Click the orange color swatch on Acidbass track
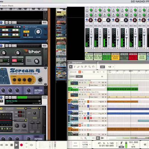 click(x=88, y=102)
